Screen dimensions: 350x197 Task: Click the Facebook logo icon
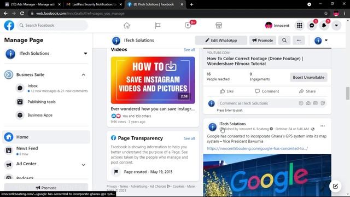(9, 26)
